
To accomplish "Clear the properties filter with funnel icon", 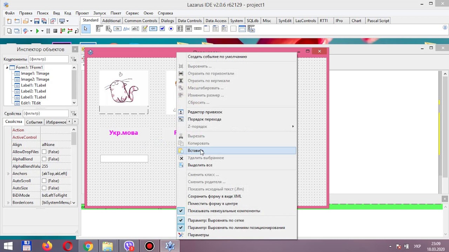I will pyautogui.click(x=74, y=113).
